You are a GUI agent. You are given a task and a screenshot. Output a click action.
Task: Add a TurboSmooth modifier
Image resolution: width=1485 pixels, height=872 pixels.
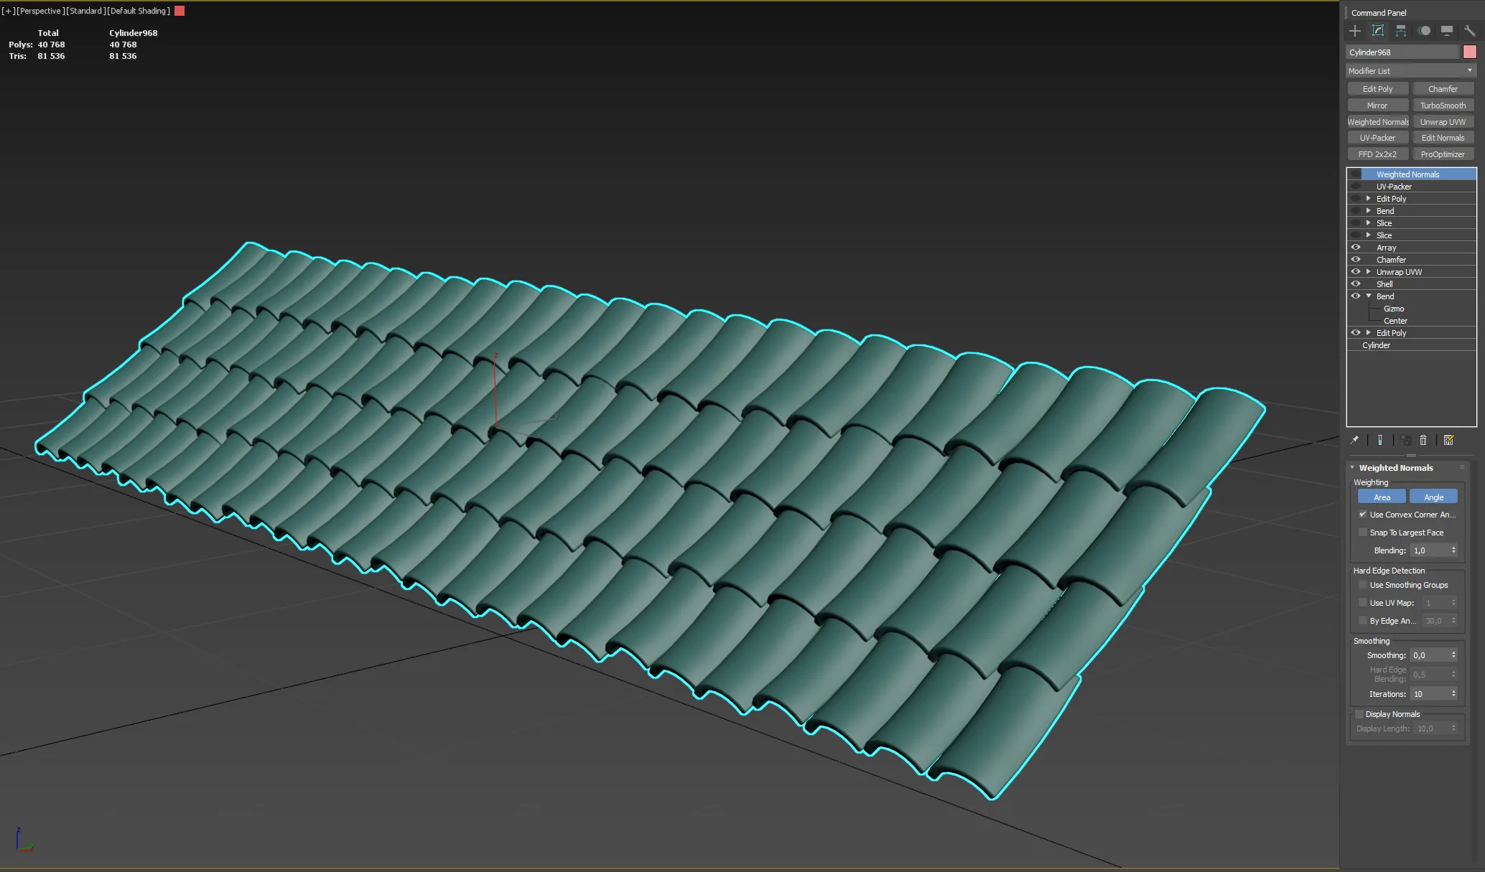(1443, 105)
